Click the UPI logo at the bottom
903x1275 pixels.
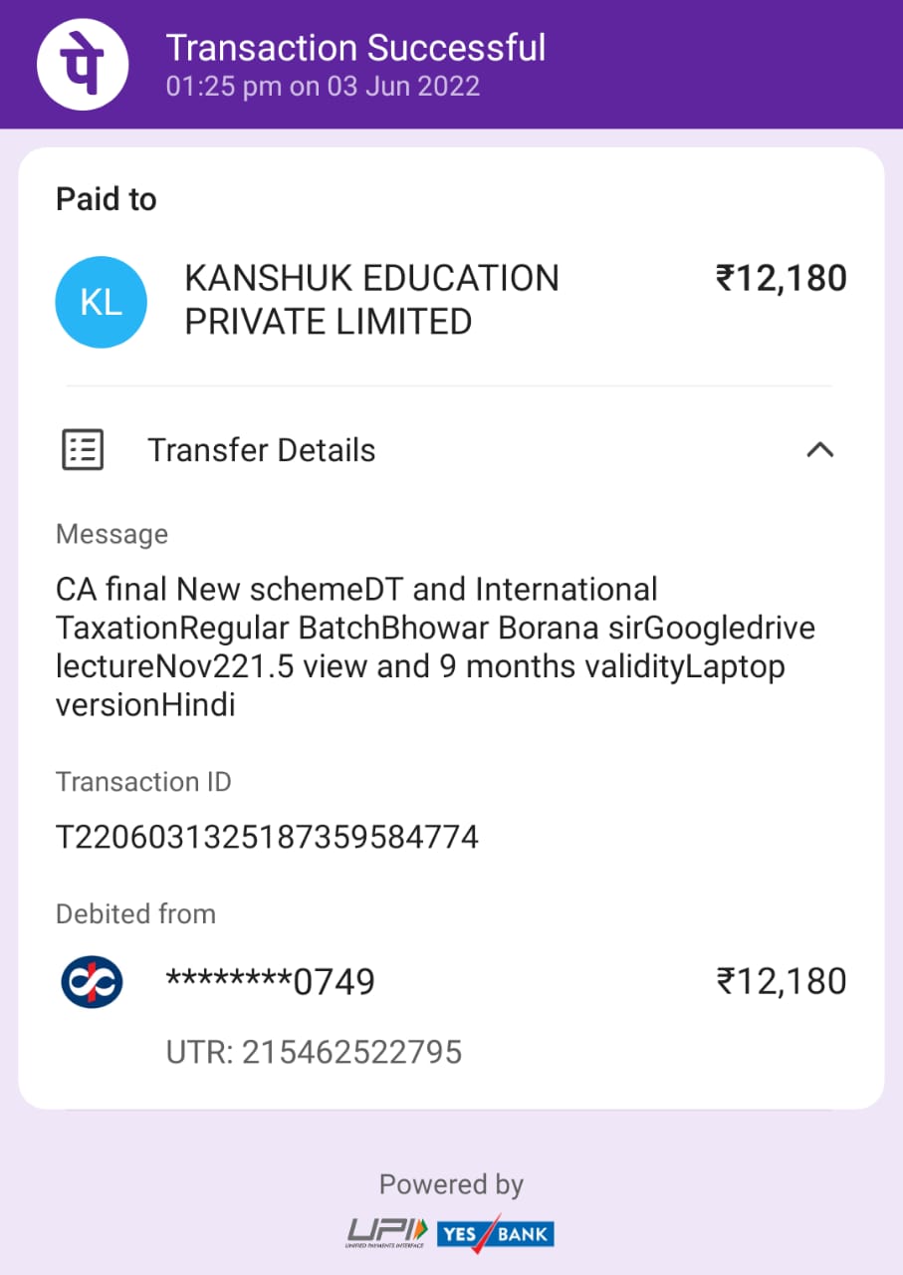(x=386, y=1233)
